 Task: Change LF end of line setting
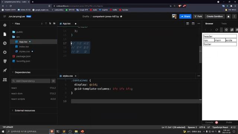[x=209, y=127]
